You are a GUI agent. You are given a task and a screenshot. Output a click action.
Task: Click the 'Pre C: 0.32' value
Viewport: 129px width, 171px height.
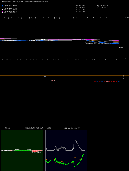coord(80,12)
